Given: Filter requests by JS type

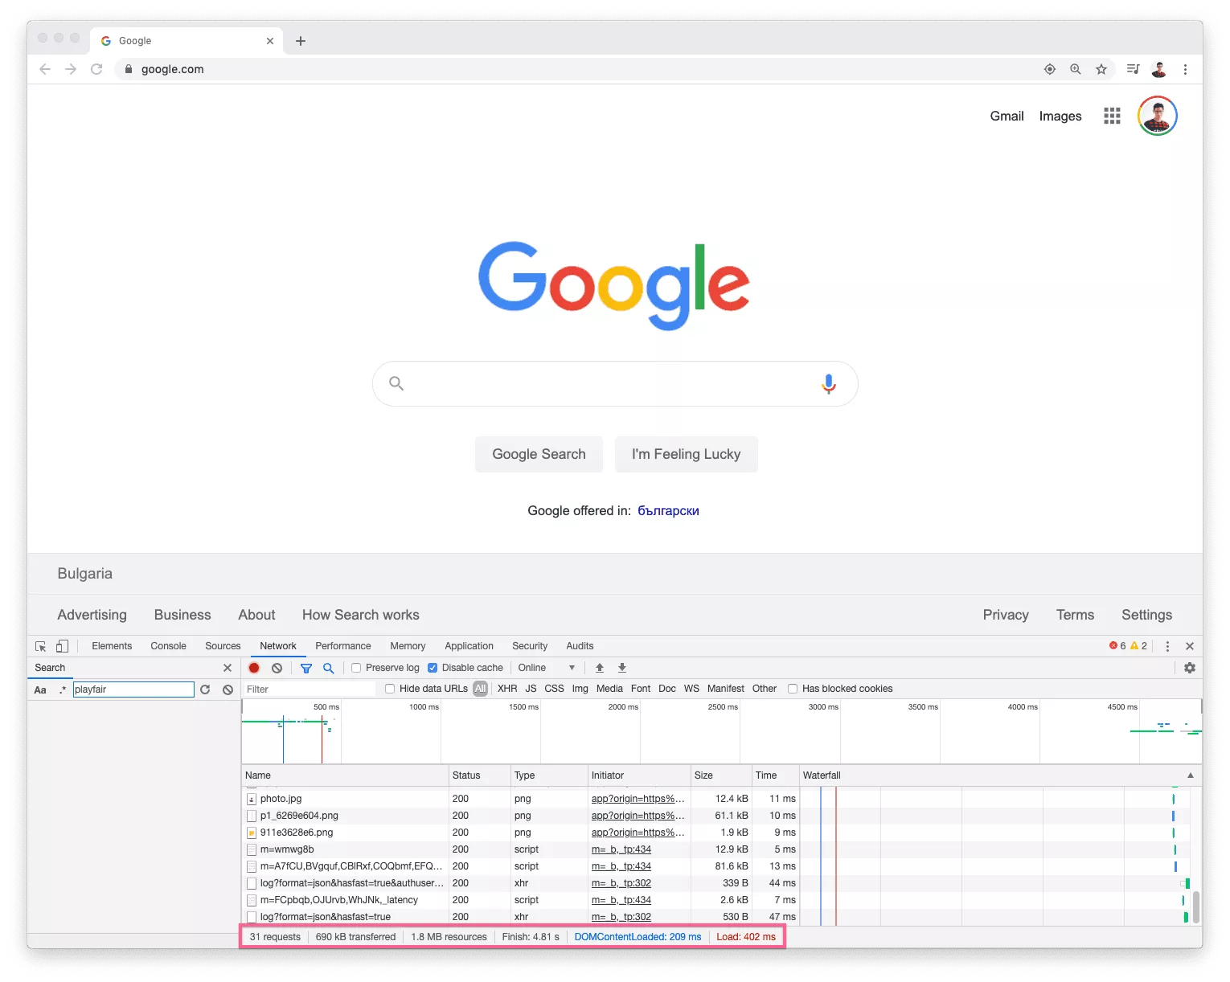Looking at the screenshot, I should [x=531, y=689].
